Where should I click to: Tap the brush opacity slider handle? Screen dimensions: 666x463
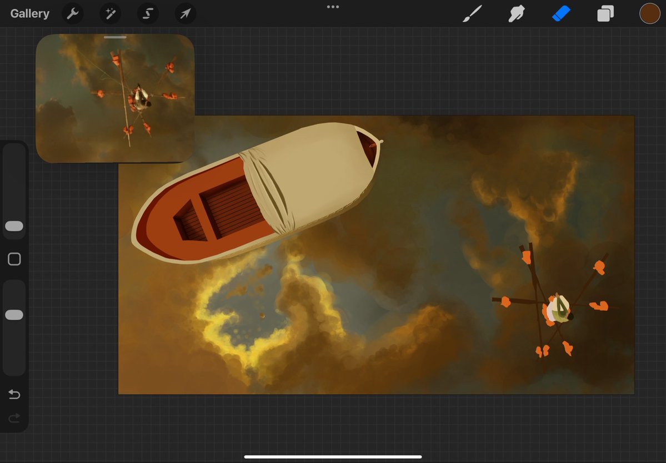[14, 315]
